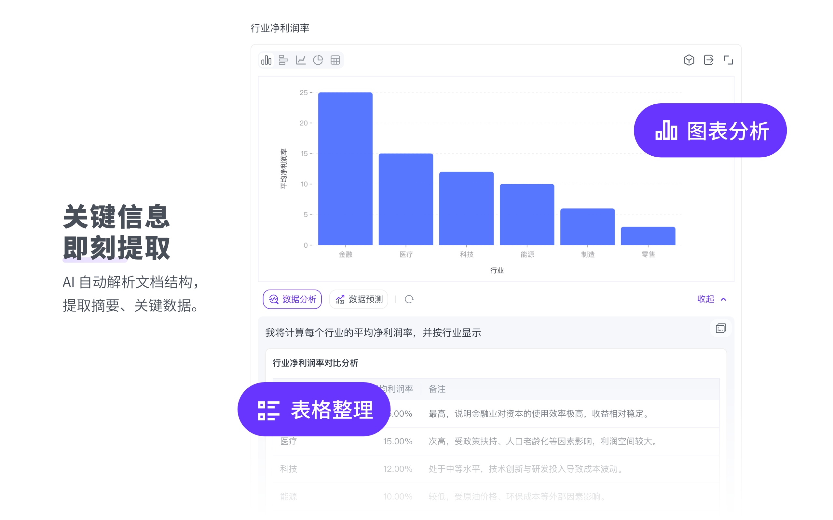Click the 医疗 row label in table

288,441
